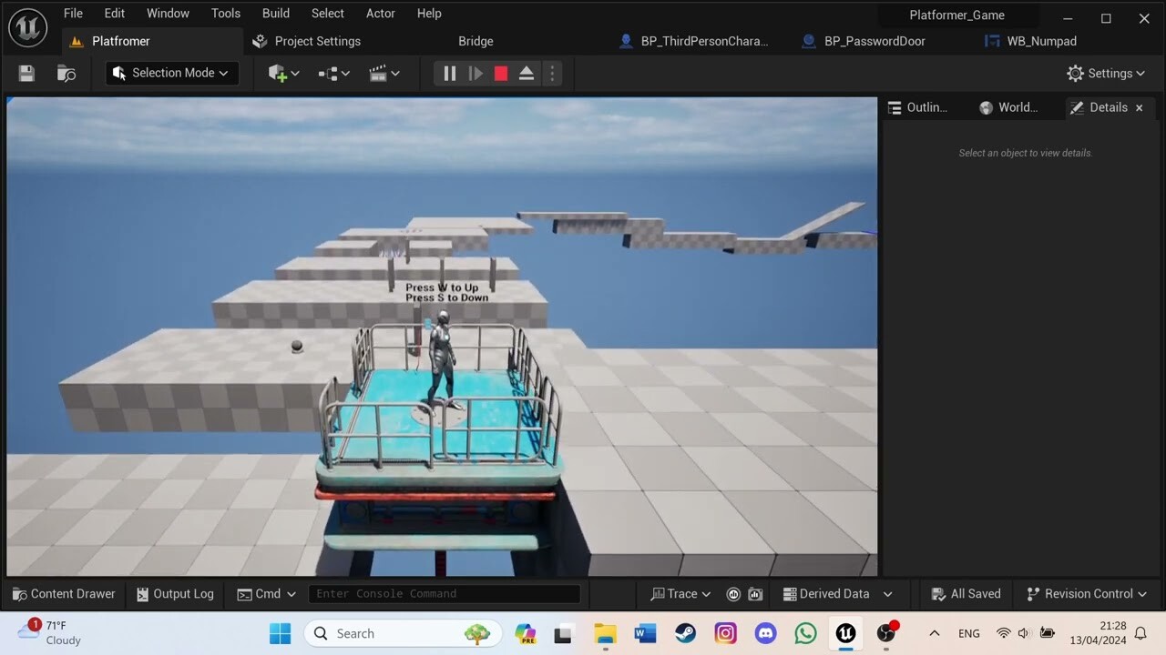This screenshot has width=1166, height=655.
Task: Expand the Revision Control dropdown
Action: 1086,593
